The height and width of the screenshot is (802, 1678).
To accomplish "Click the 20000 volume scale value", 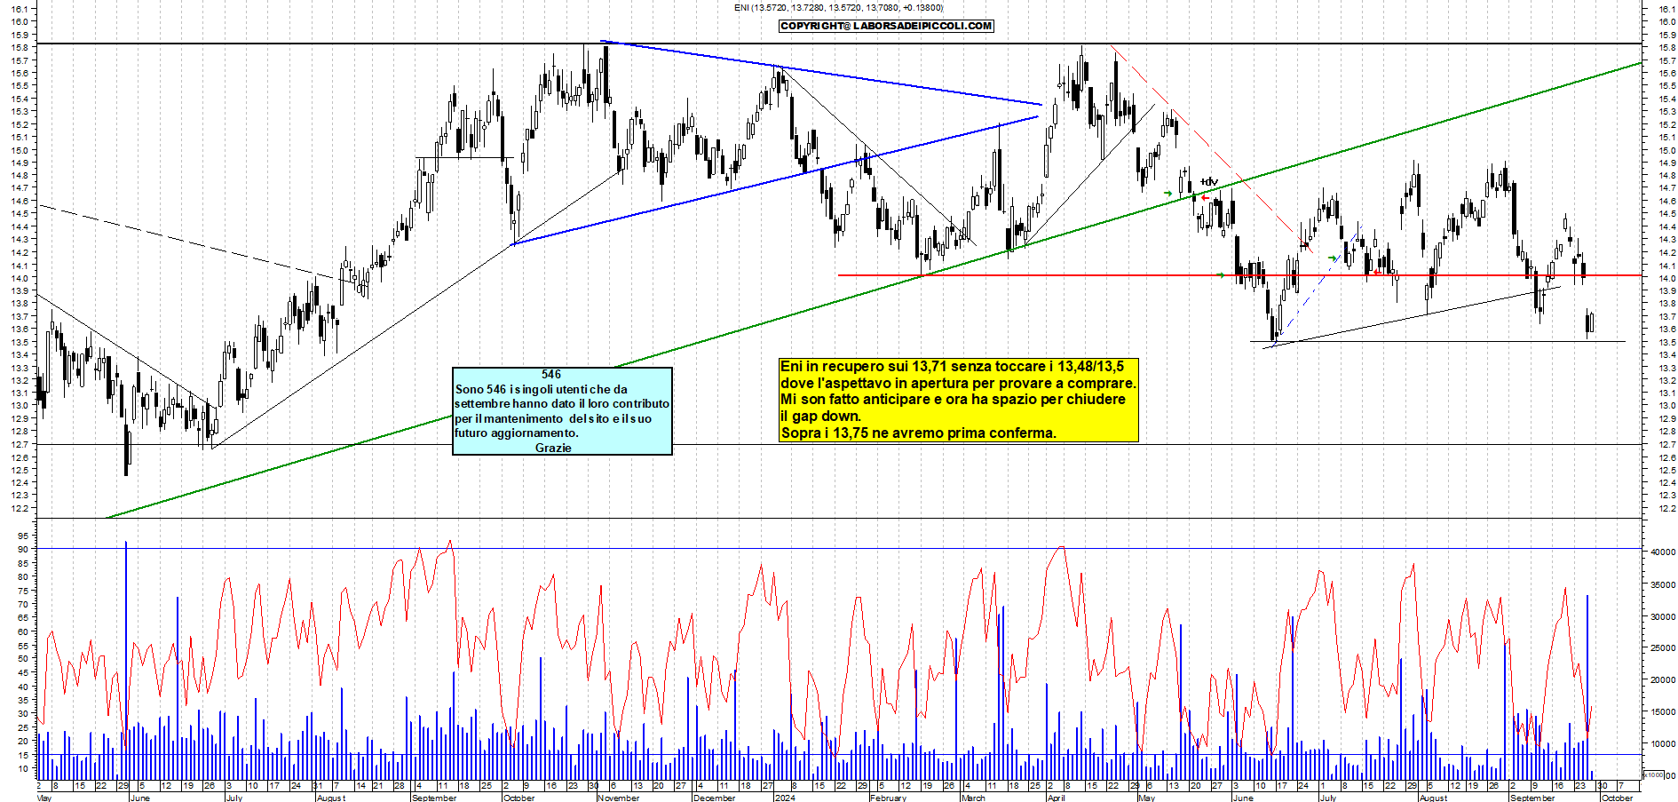I will [x=1663, y=680].
